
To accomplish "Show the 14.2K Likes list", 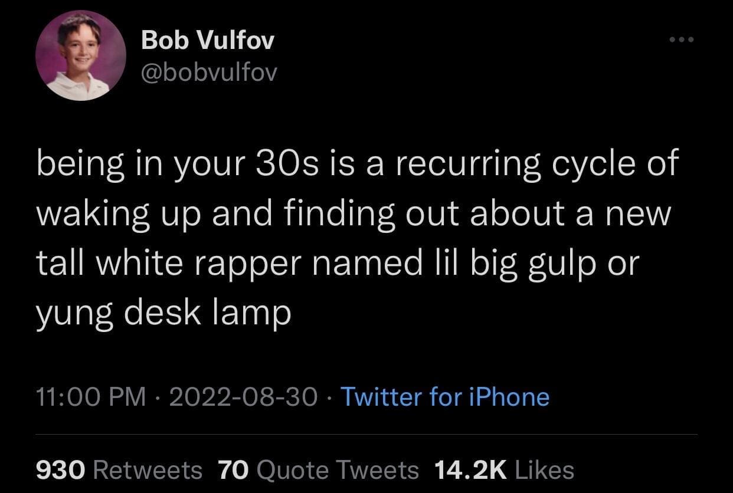I will click(x=503, y=470).
